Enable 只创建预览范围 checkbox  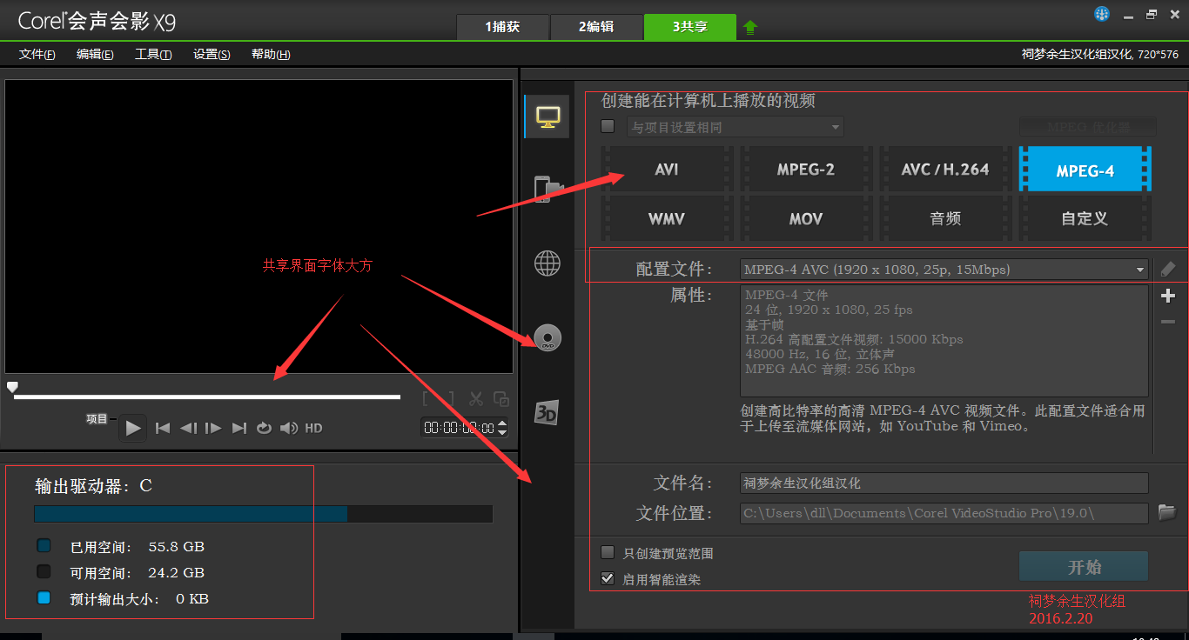coord(608,552)
